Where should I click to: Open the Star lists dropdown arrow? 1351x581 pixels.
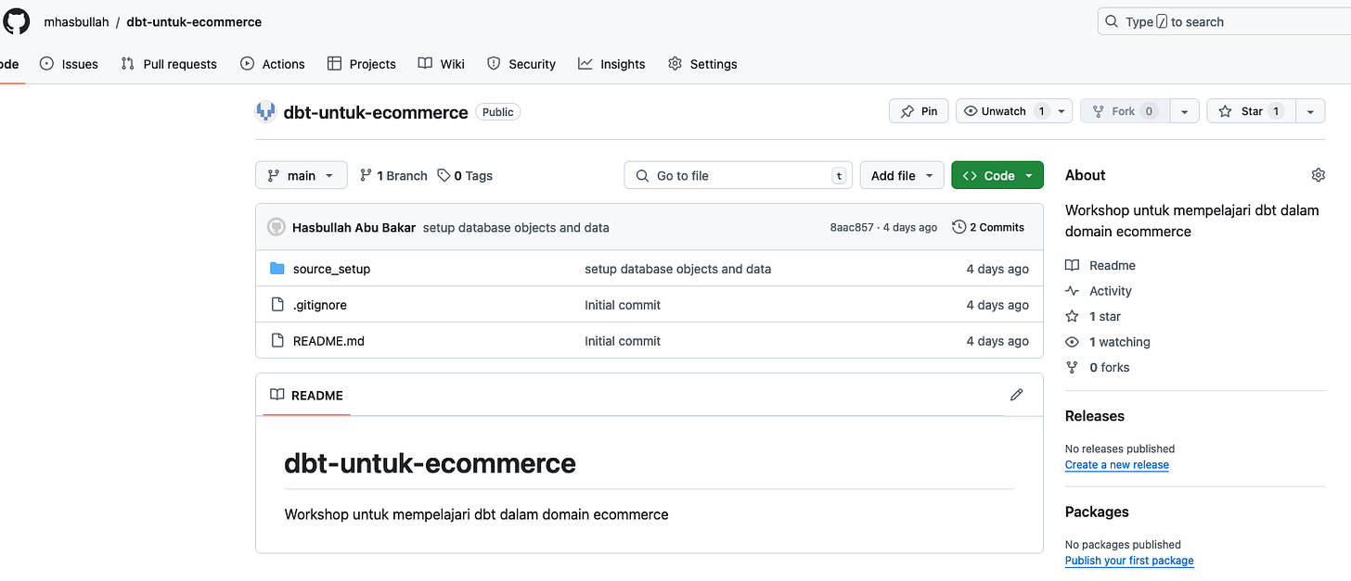point(1309,111)
